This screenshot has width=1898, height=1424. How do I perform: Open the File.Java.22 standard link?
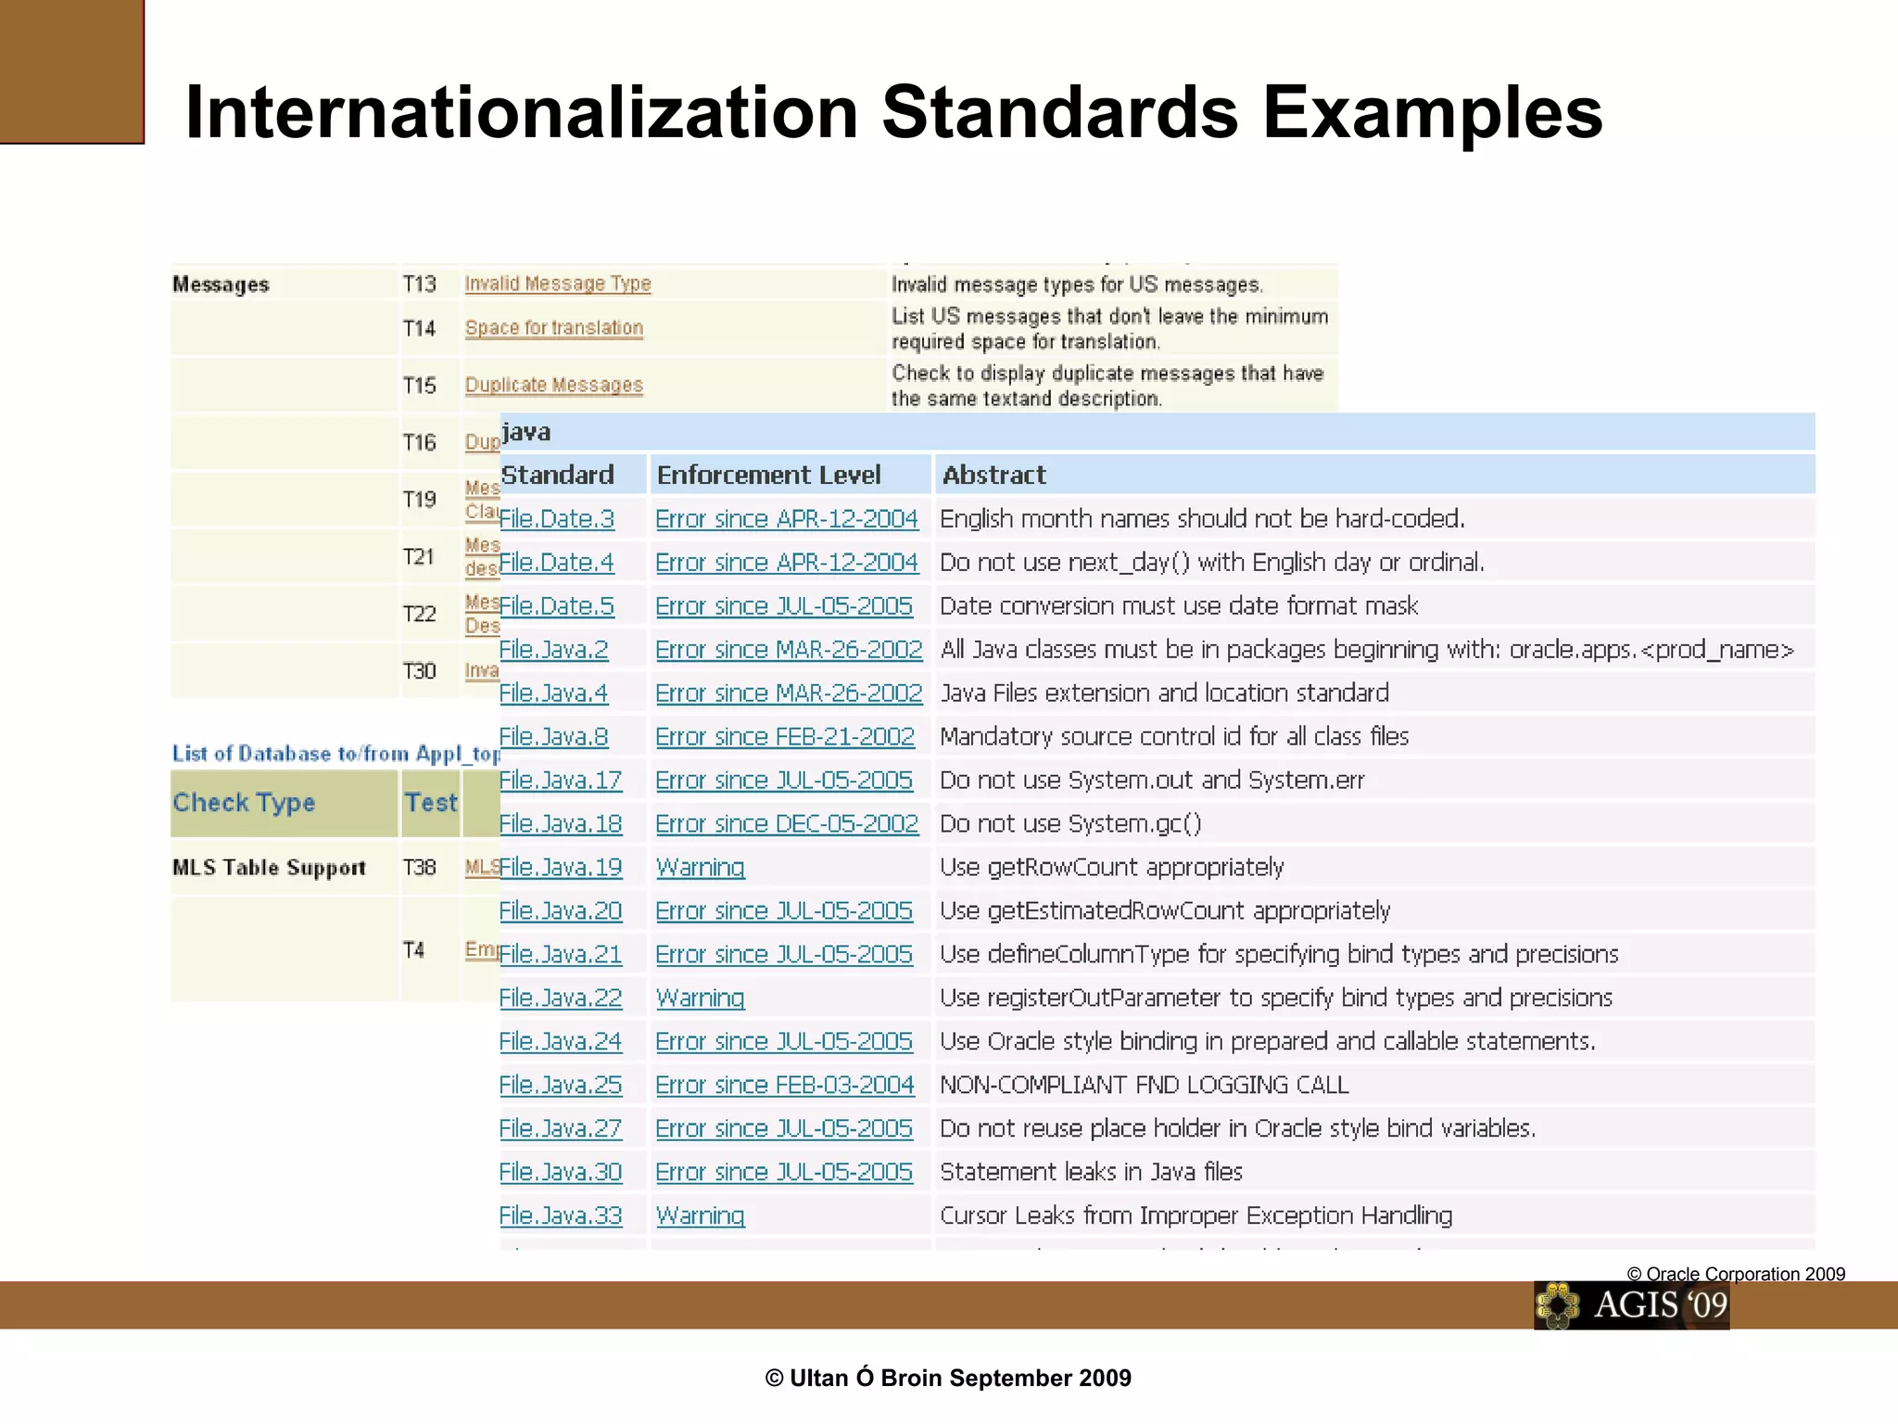pyautogui.click(x=561, y=998)
